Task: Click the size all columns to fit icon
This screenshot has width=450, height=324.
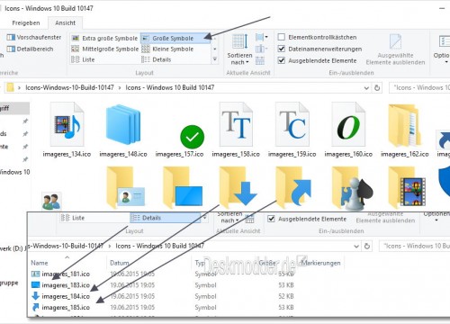Action: click(260, 60)
